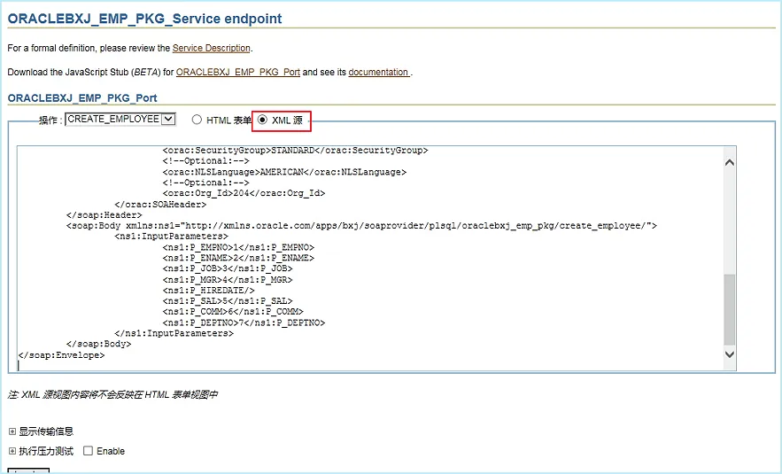Click the P_JOB line in XML source
The height and width of the screenshot is (474, 782).
tap(228, 269)
